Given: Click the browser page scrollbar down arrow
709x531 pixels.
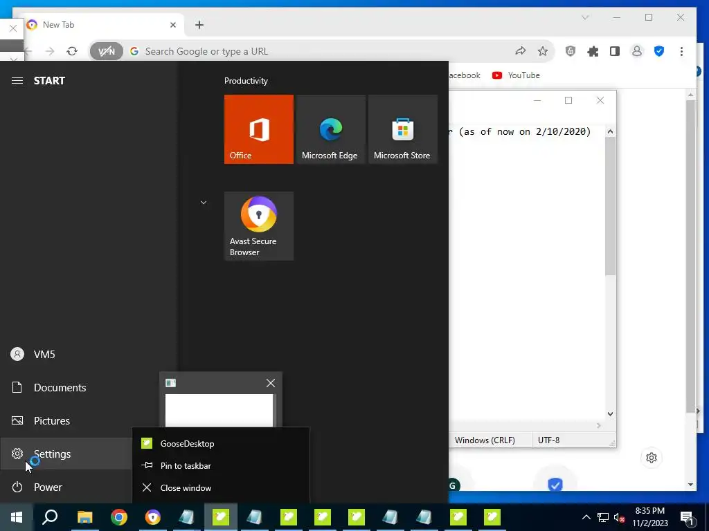Looking at the screenshot, I should [690, 485].
